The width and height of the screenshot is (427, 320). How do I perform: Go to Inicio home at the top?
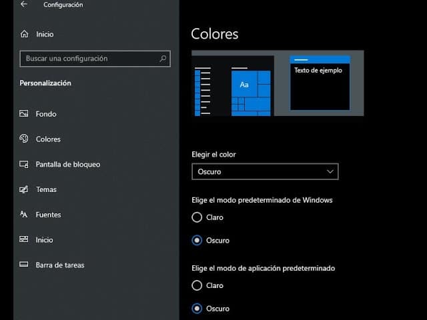tap(45, 34)
